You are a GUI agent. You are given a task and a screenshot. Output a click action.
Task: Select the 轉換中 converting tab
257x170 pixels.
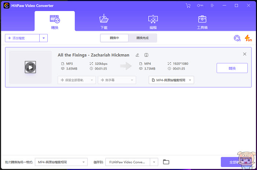click(114, 38)
